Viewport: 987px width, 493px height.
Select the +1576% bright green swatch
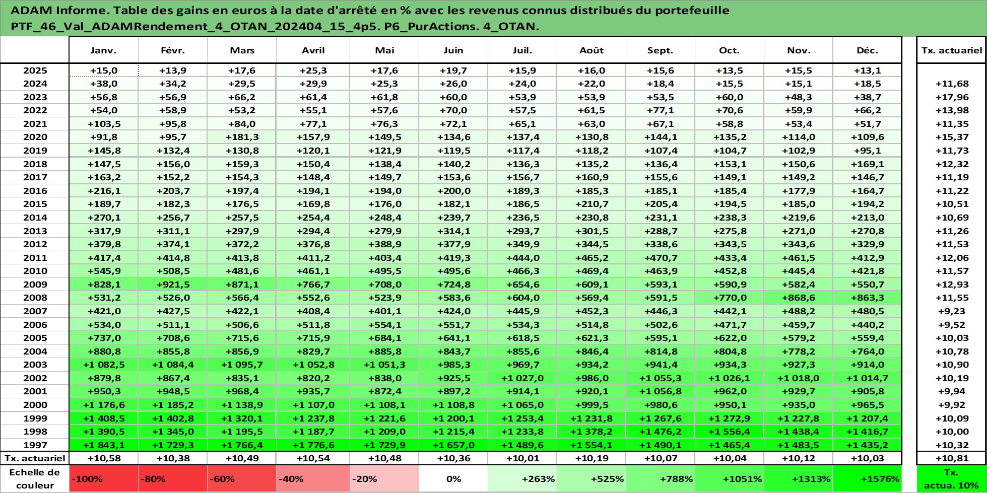click(x=867, y=479)
